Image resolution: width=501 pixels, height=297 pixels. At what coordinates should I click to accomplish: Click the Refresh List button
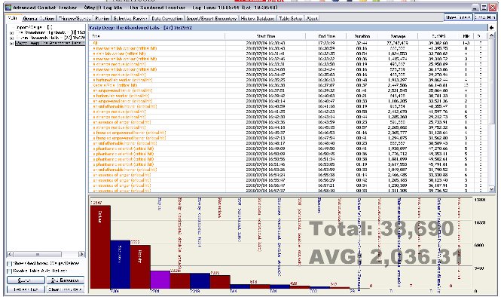point(26,289)
